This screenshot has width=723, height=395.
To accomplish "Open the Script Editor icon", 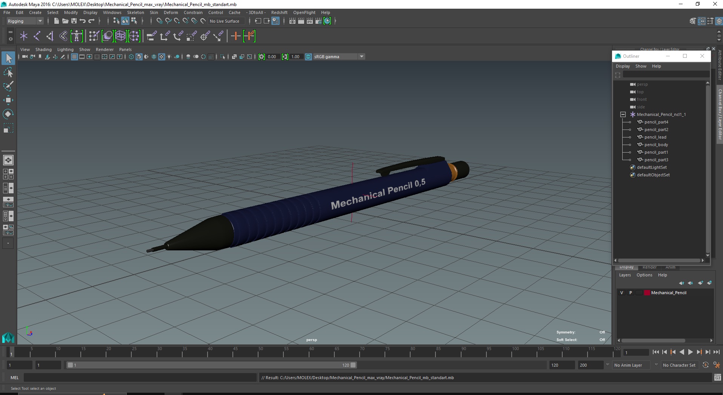I will 717,378.
